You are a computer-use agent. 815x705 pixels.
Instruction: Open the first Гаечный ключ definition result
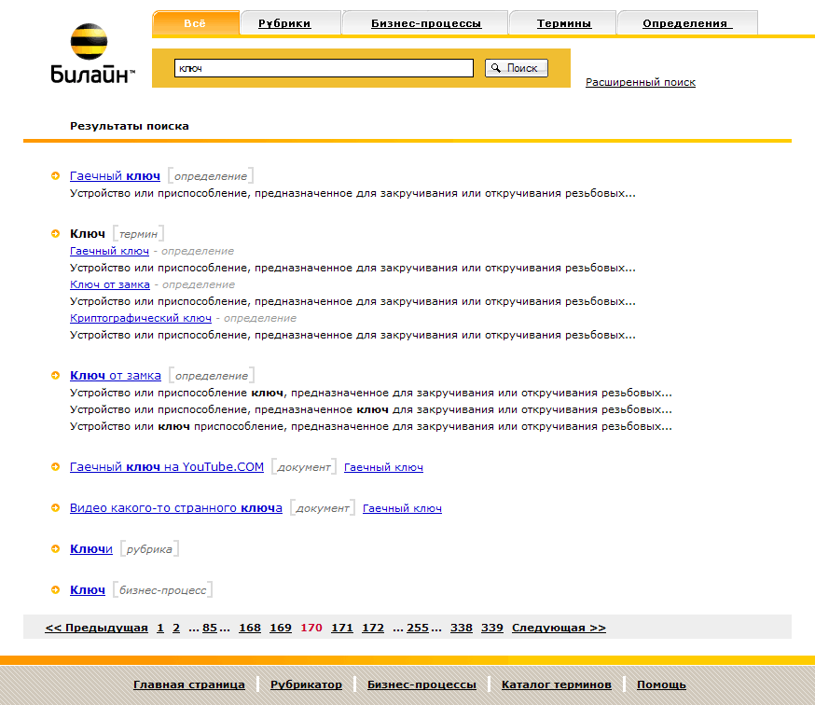tap(115, 176)
